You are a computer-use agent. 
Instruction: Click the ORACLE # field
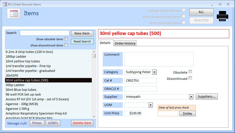pyautogui.click(x=141, y=89)
